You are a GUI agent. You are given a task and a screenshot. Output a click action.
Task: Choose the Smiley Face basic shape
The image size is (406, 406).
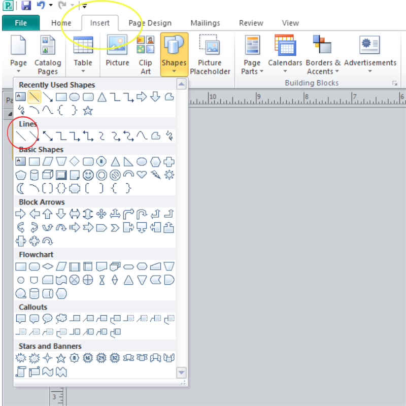pos(88,175)
